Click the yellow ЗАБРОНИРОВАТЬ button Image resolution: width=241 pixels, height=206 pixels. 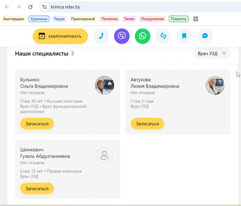(x=60, y=36)
